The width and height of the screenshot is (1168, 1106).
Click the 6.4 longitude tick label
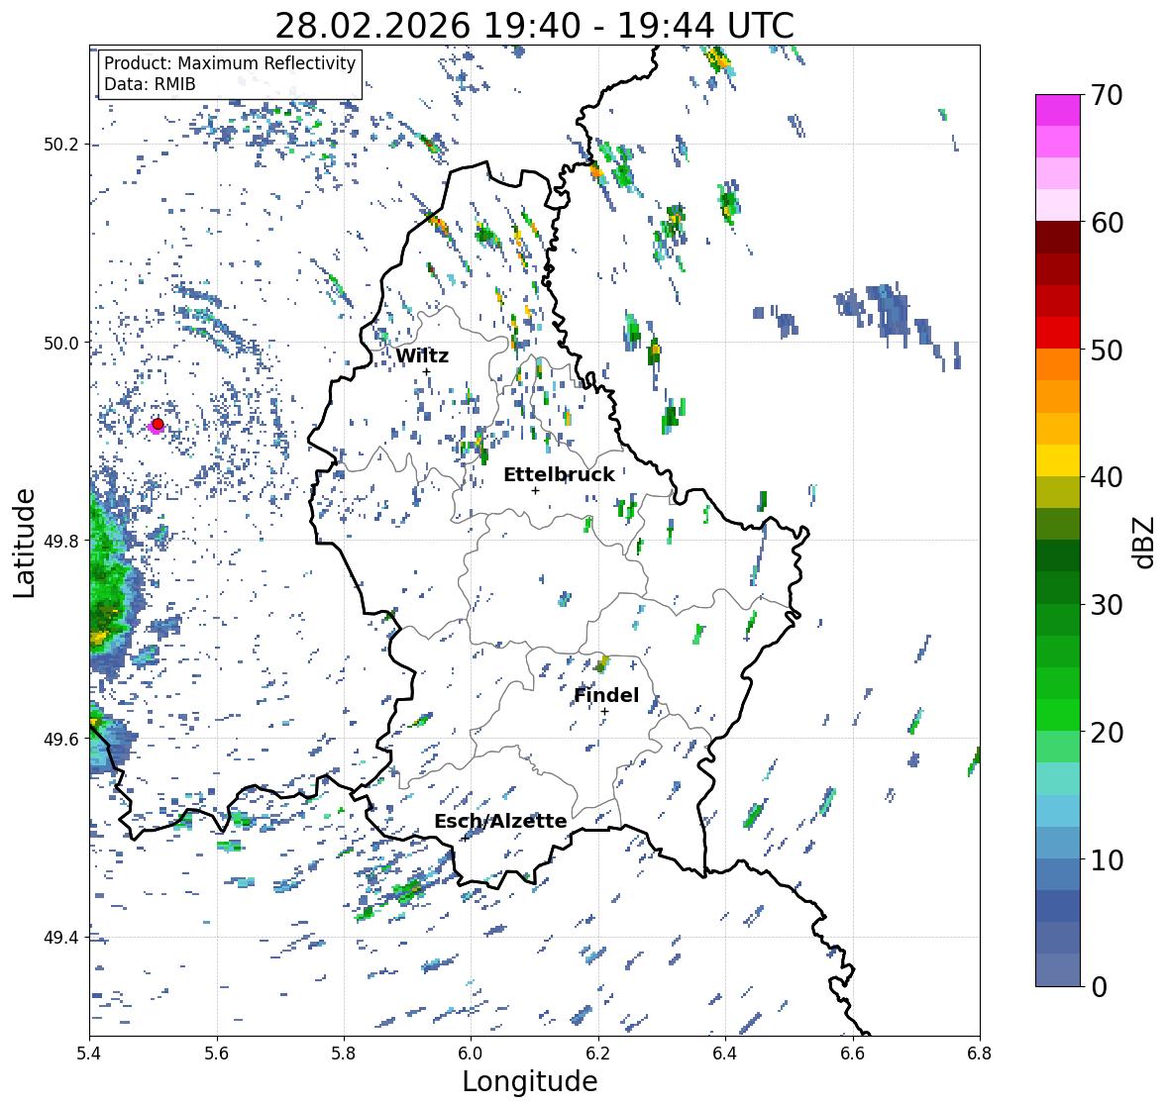(x=725, y=1054)
